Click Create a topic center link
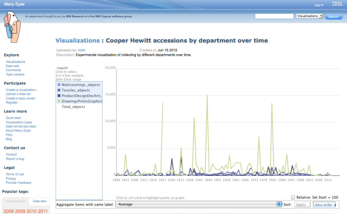Screen dimensions: 347x214 [20, 98]
